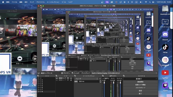The image size is (173, 97).
Task: Click the Wi-Fi icon in the menu bar
Action: coord(146,2)
